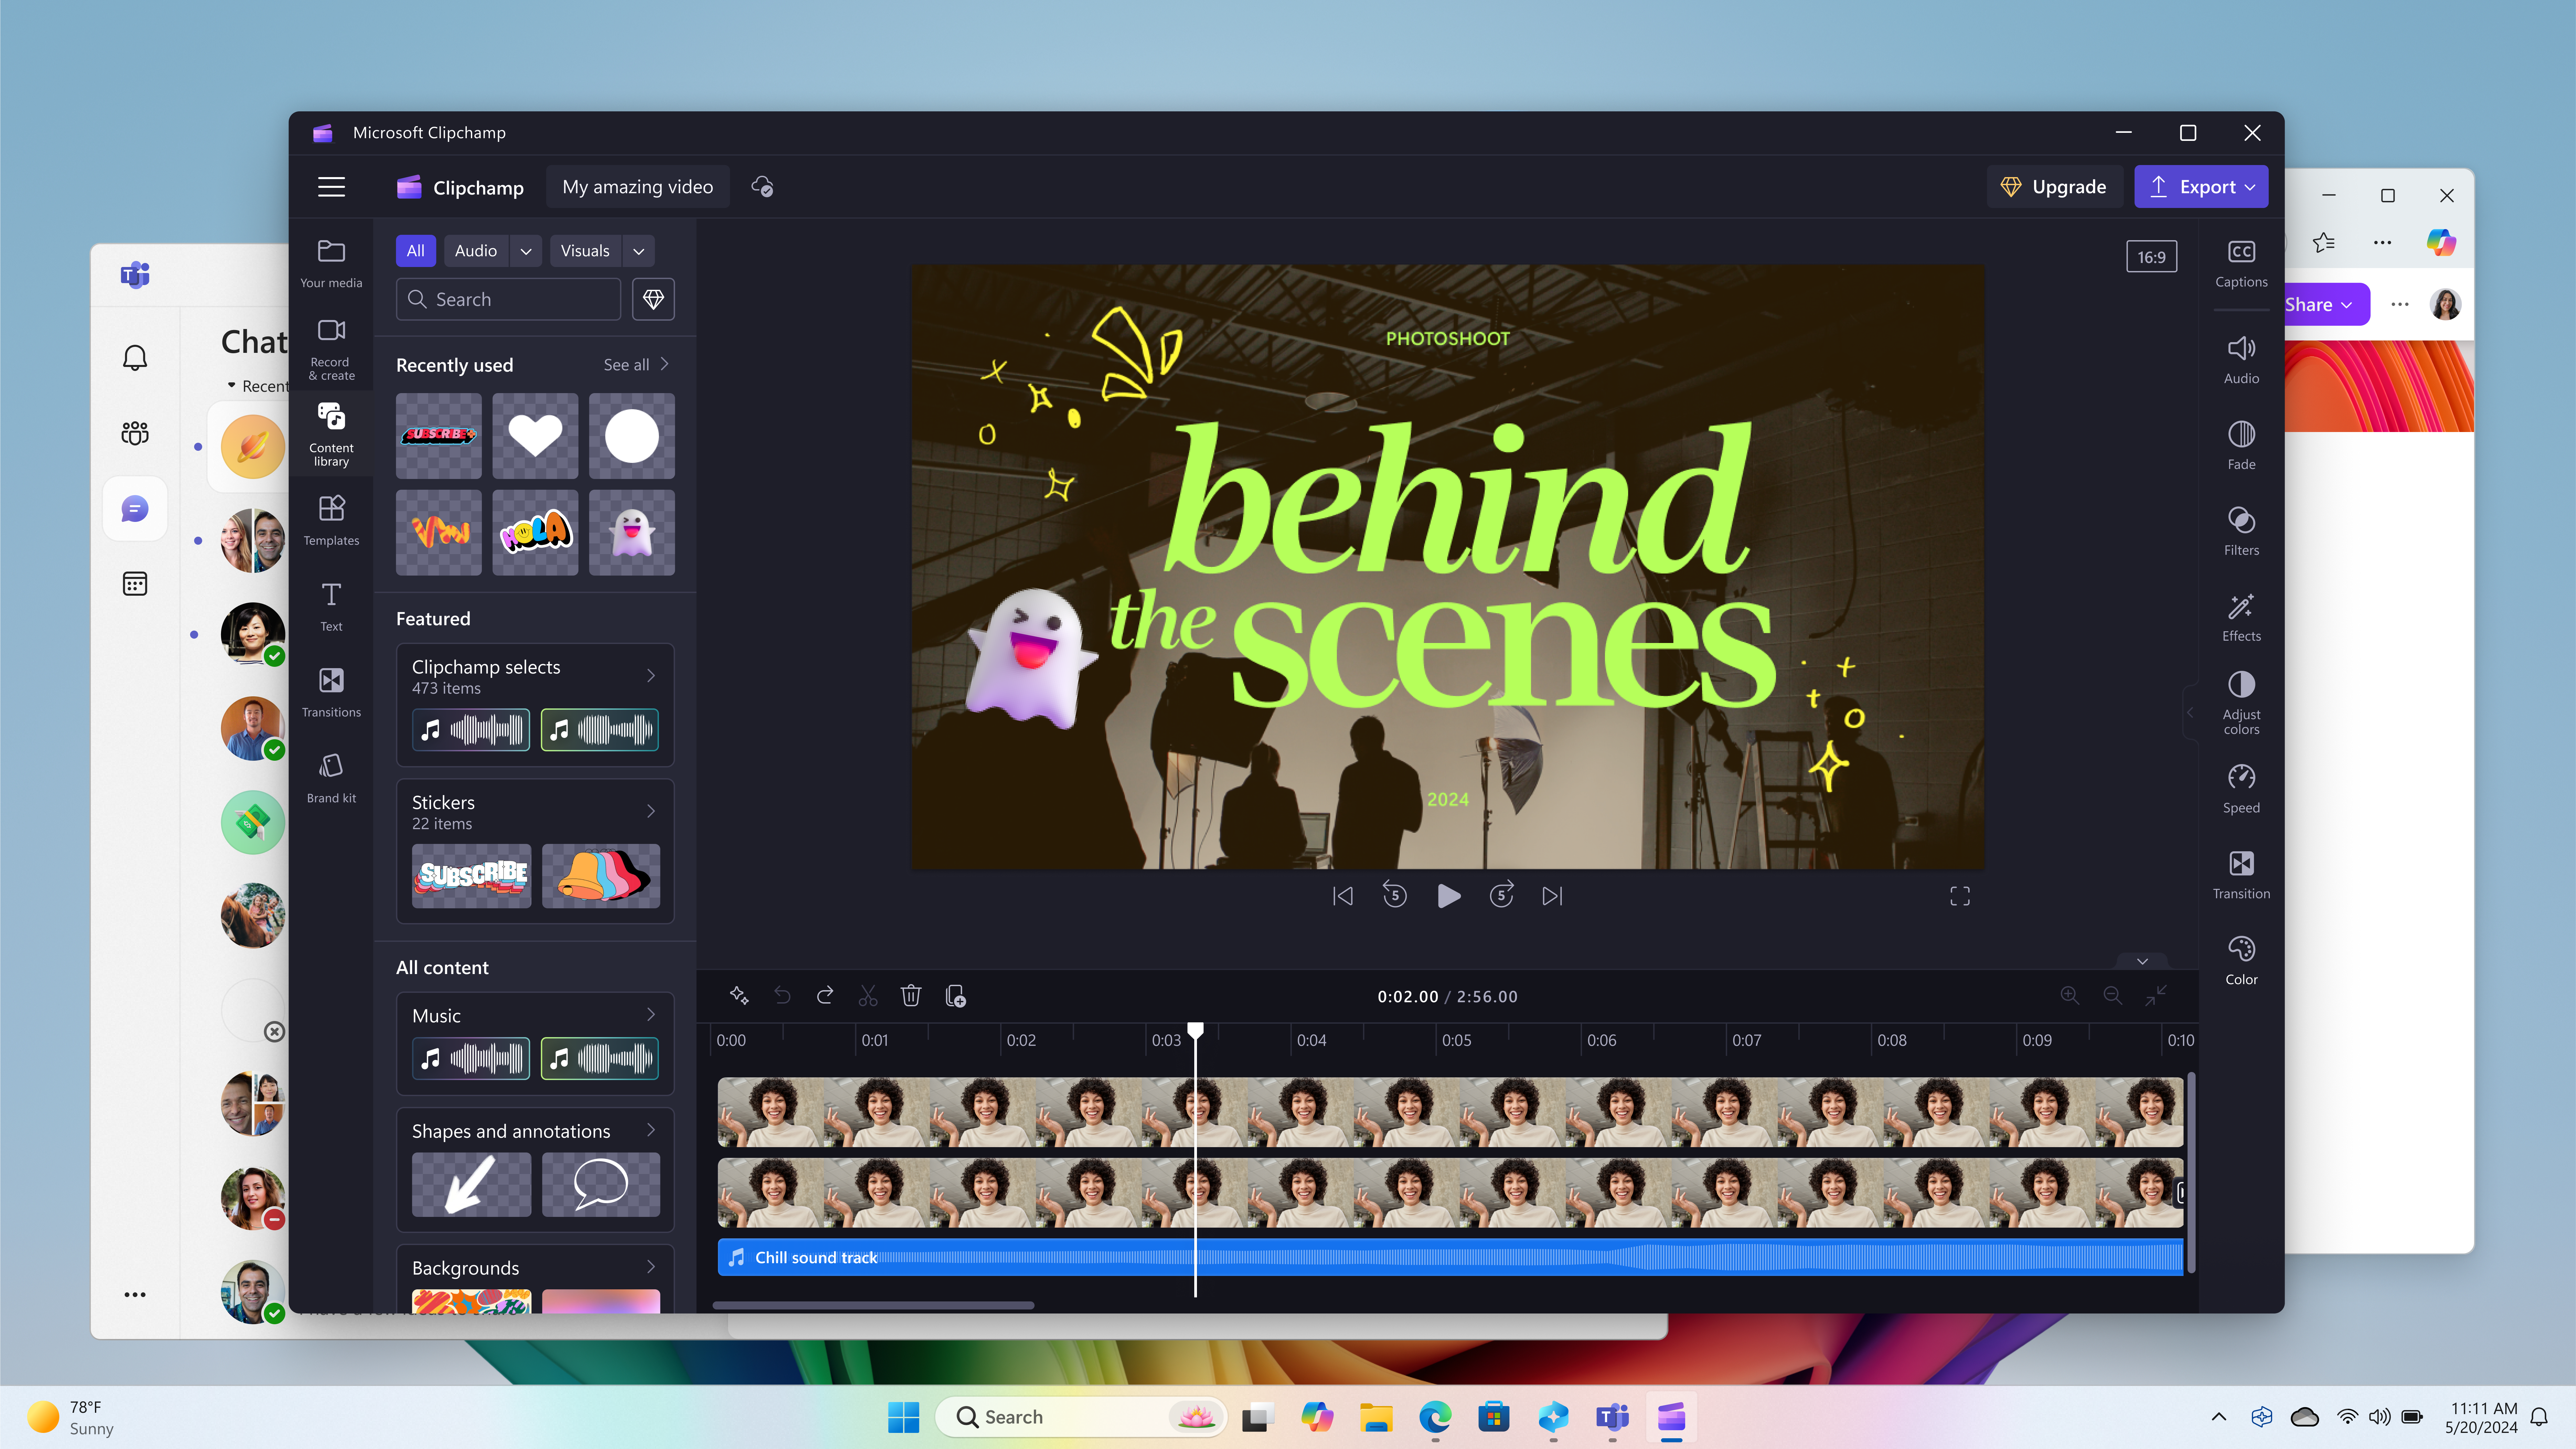Image resolution: width=2576 pixels, height=1449 pixels.
Task: Change the 16:9 aspect ratio
Action: point(2151,257)
